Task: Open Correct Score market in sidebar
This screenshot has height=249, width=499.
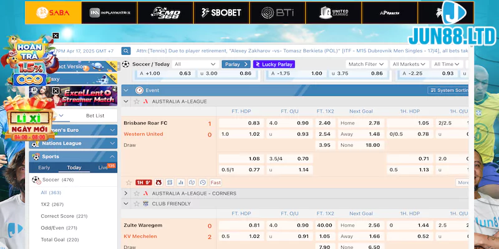Action: coord(64,216)
